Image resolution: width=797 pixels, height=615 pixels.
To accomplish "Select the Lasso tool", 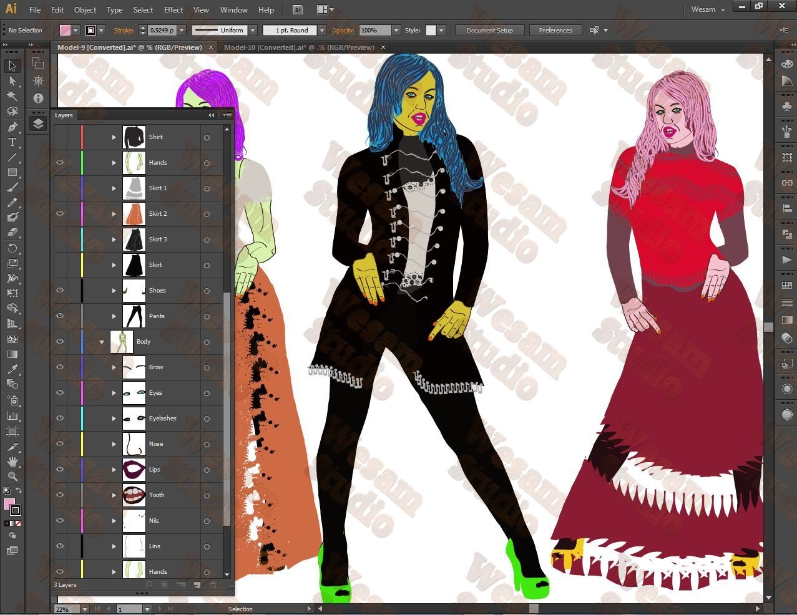I will click(12, 112).
